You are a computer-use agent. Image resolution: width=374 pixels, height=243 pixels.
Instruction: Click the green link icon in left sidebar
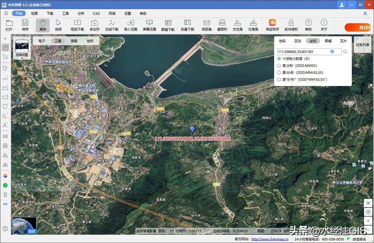coord(5,185)
